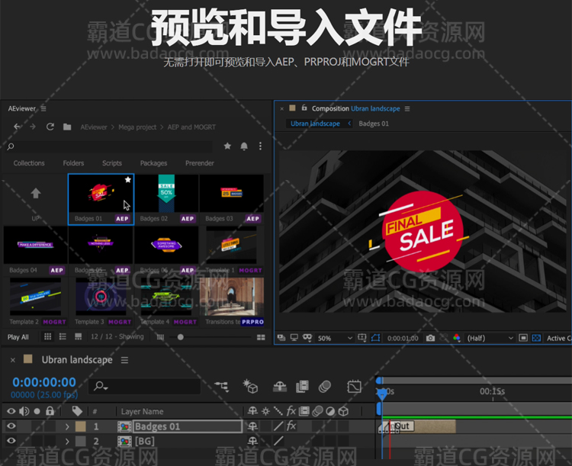Image resolution: width=572 pixels, height=466 pixels.
Task: Toggle the composition viewer lock icon
Action: point(304,108)
